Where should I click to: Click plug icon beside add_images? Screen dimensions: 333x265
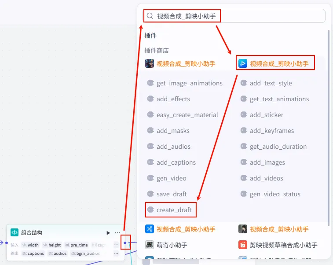(244, 162)
